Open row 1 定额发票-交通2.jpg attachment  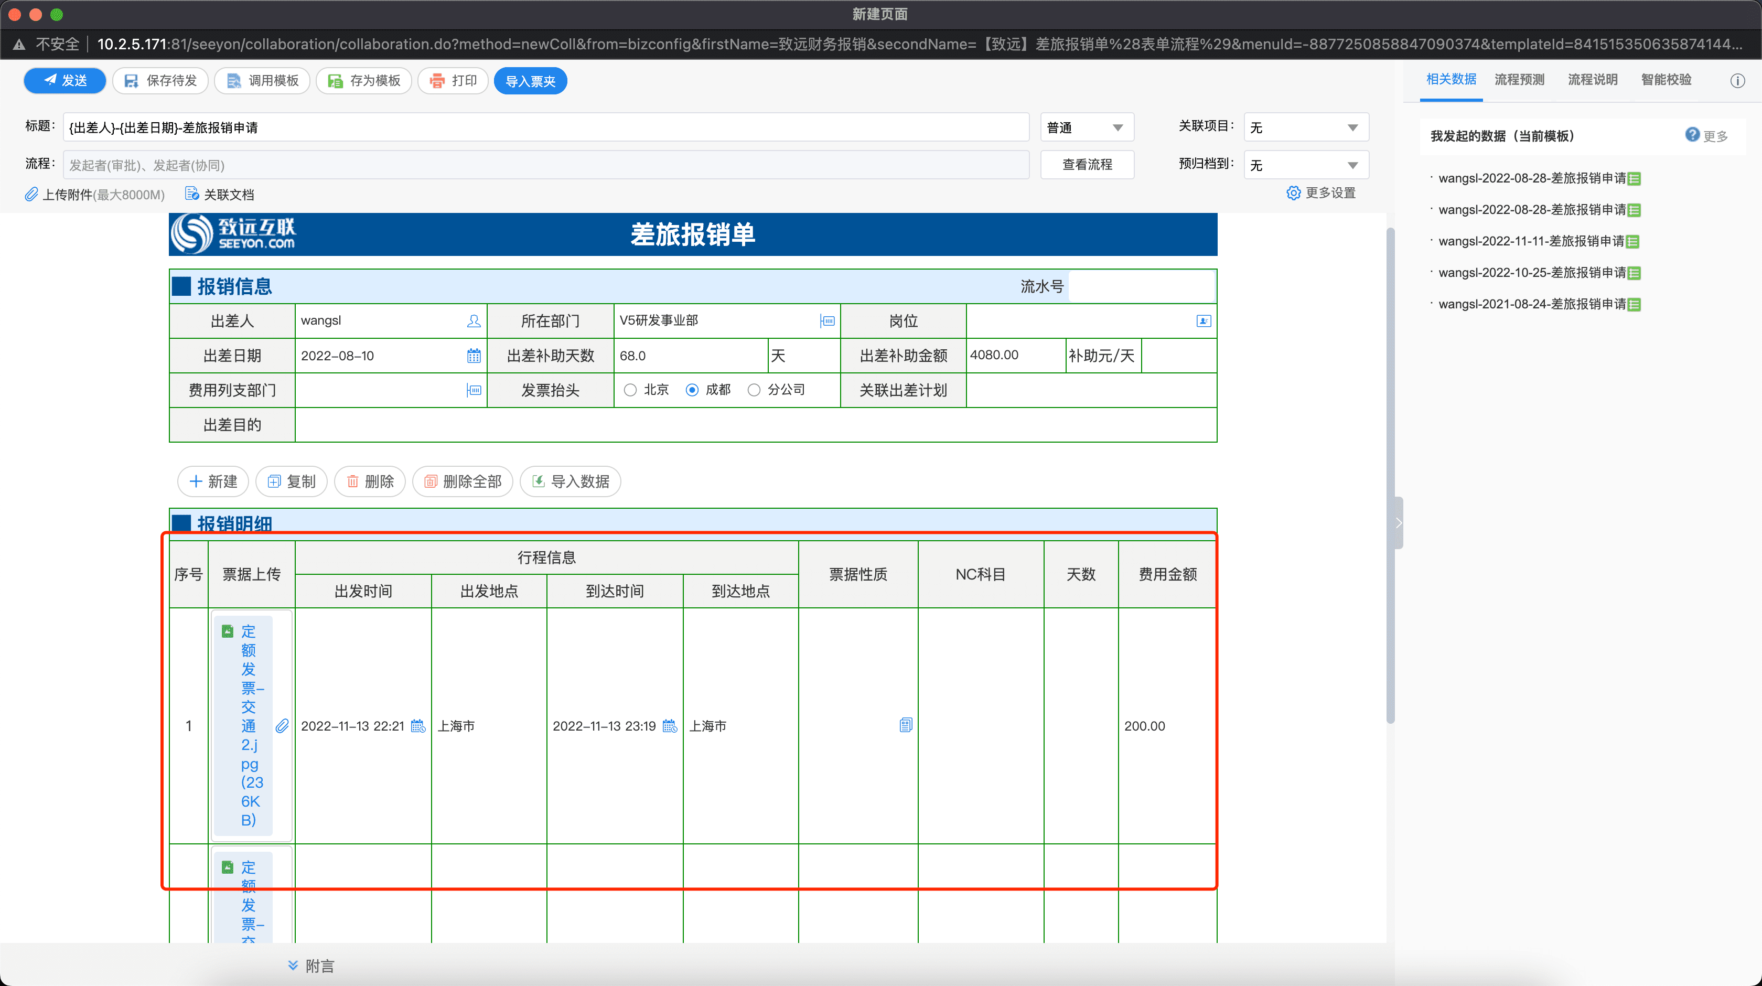pos(244,725)
